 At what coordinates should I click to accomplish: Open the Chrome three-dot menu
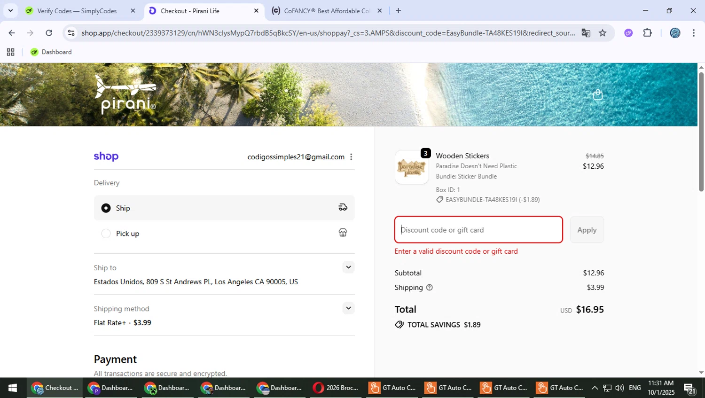click(x=694, y=33)
